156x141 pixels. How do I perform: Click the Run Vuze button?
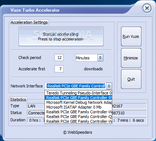tap(131, 36)
